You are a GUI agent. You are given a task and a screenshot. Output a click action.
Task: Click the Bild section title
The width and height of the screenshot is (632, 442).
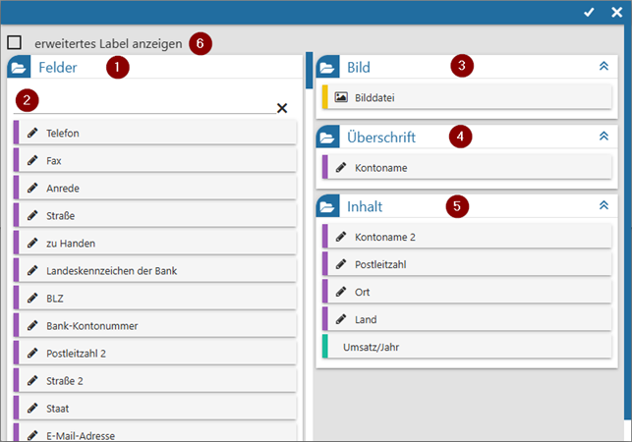(359, 68)
